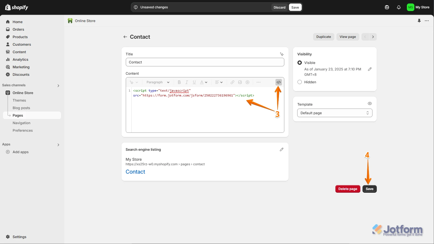The image size is (434, 244).
Task: Set page visibility to Hidden
Action: tap(299, 82)
